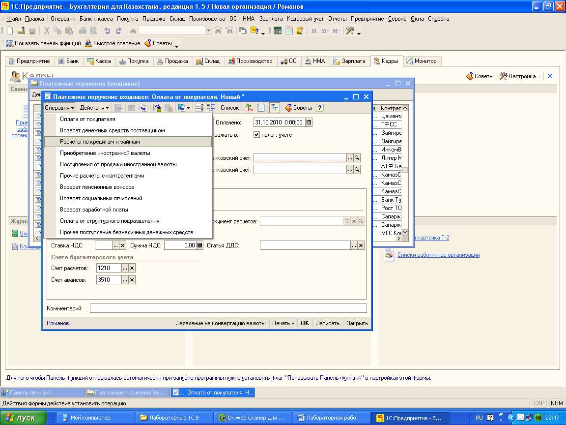Click the Cut scissors icon
The image size is (566, 425).
(x=46, y=31)
